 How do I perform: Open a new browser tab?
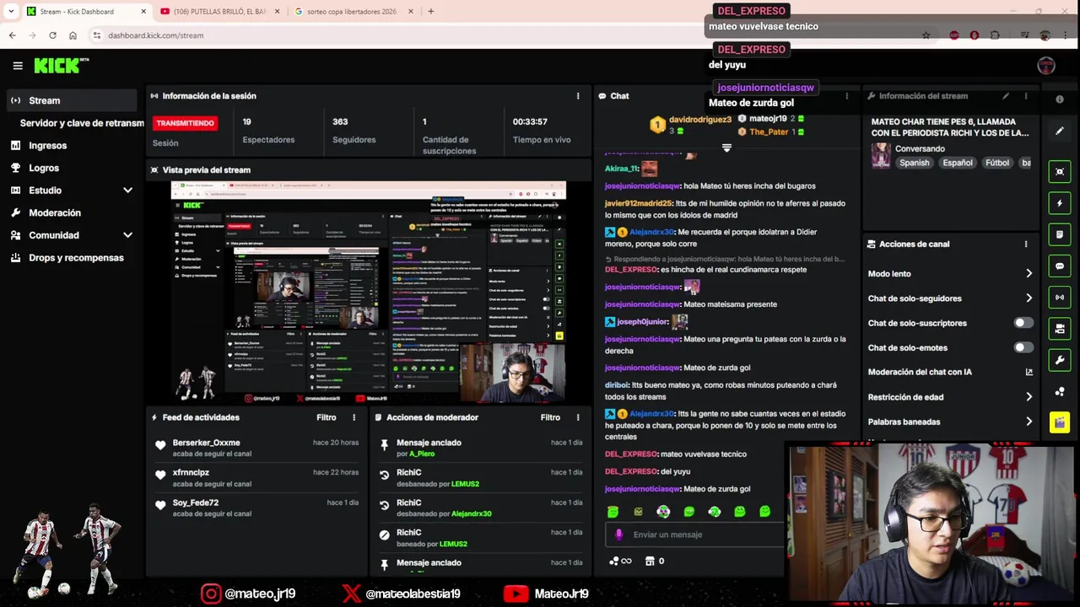point(431,12)
